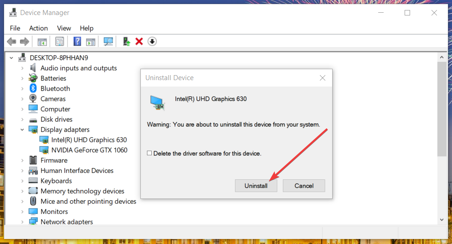This screenshot has width=452, height=244.
Task: Click the Disk drives icon
Action: pos(33,120)
